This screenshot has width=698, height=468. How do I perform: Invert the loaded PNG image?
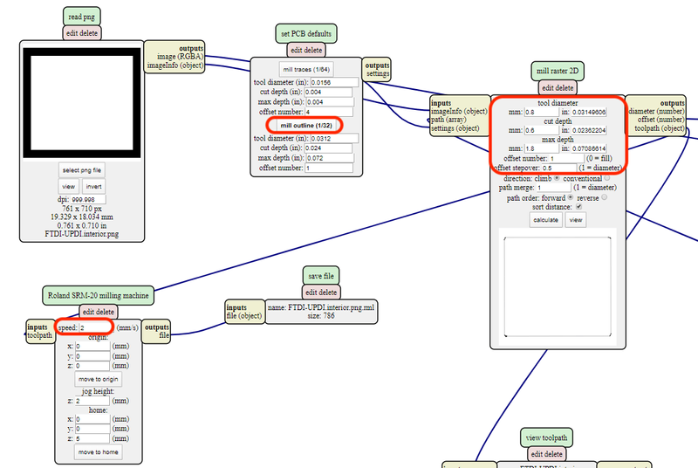click(94, 186)
